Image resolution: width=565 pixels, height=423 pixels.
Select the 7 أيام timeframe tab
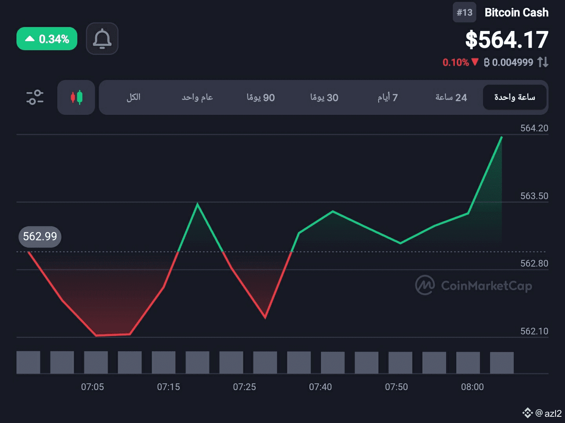[x=388, y=97]
